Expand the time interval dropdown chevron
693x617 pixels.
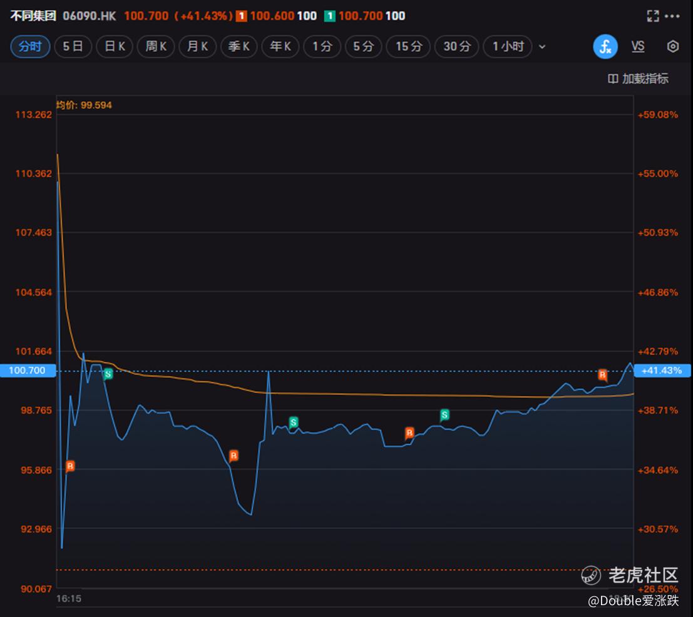click(542, 47)
